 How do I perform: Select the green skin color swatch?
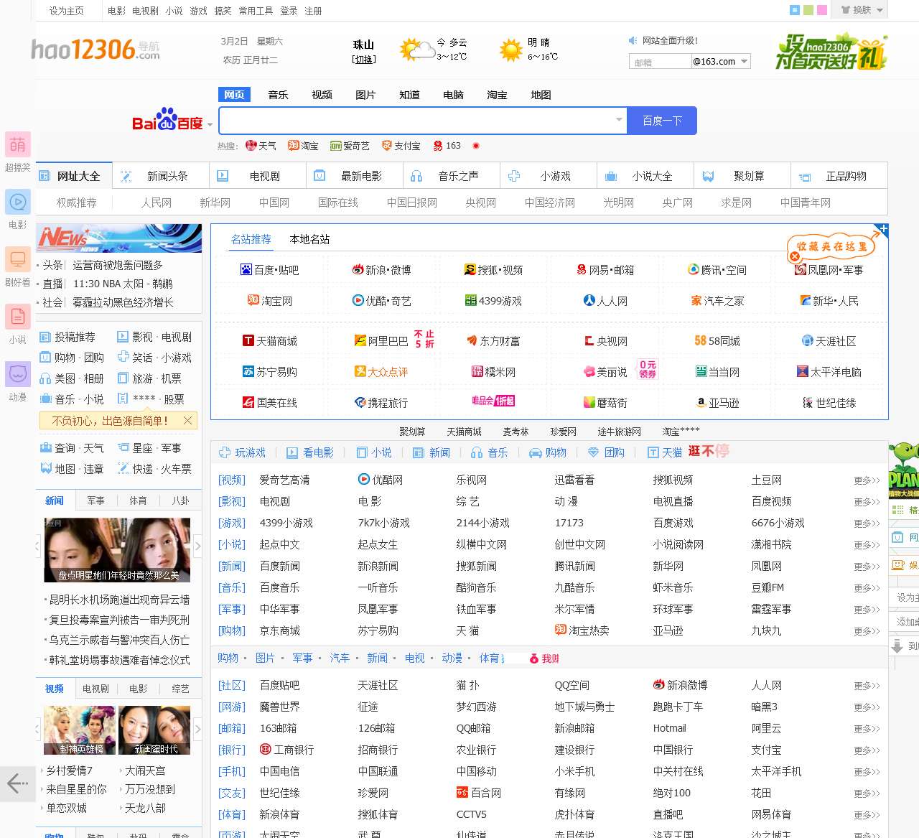click(x=808, y=10)
